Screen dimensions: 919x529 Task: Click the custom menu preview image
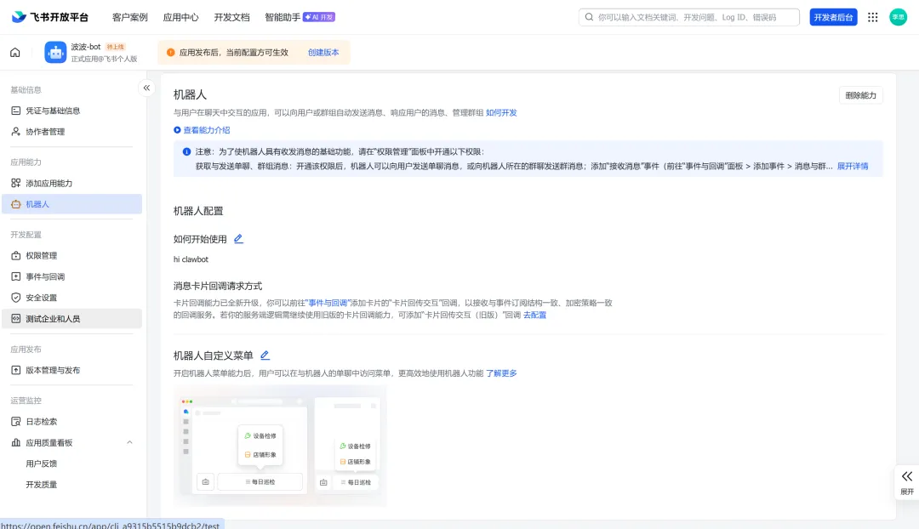click(280, 447)
